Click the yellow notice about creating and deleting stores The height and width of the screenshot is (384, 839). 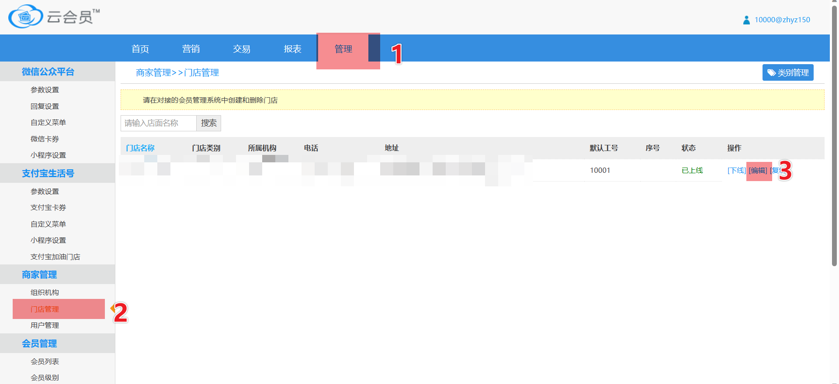(472, 100)
